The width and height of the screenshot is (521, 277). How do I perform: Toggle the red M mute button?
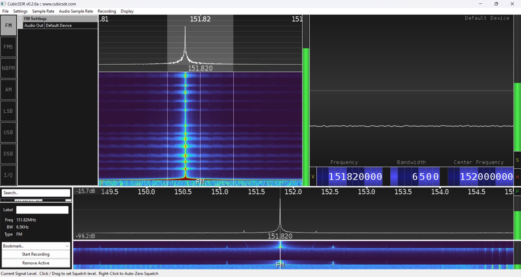(517, 177)
